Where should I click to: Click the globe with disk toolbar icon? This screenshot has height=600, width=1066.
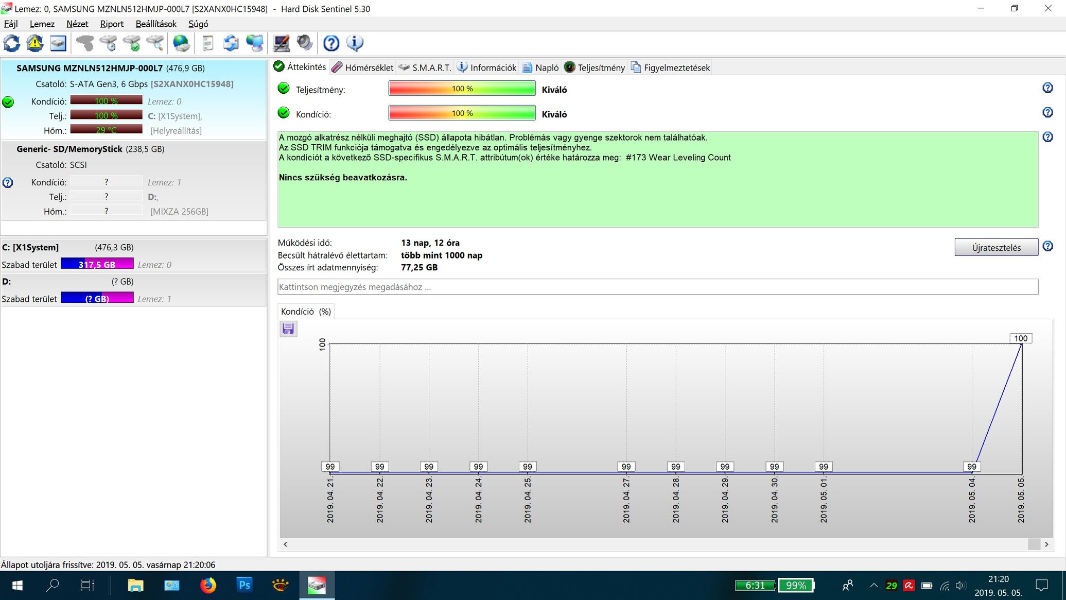(181, 43)
